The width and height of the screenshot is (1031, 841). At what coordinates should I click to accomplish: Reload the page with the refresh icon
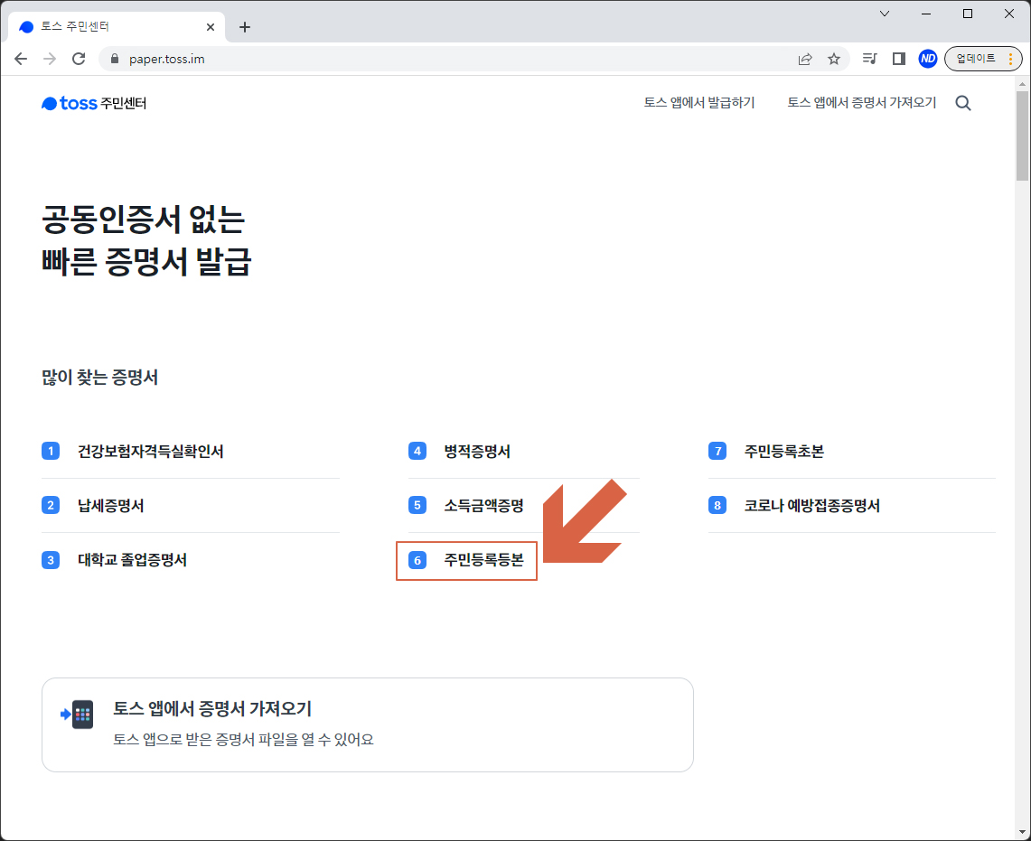coord(79,59)
